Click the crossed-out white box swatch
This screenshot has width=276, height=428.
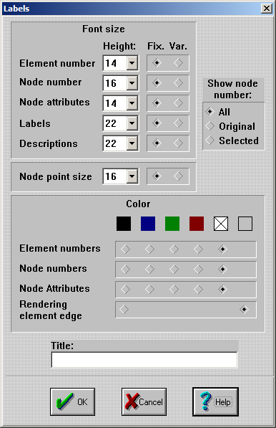(x=221, y=224)
